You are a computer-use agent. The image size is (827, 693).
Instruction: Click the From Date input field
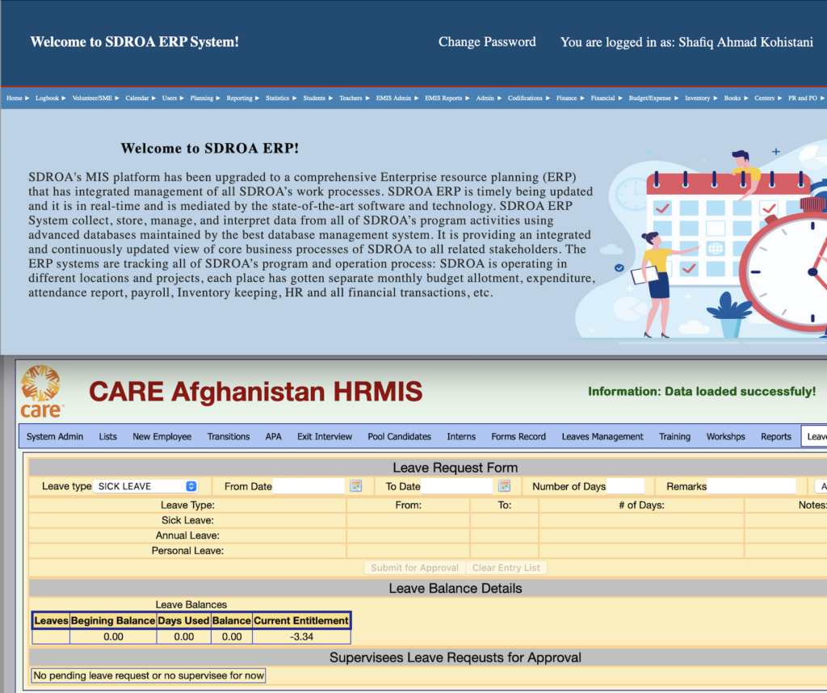tap(309, 486)
